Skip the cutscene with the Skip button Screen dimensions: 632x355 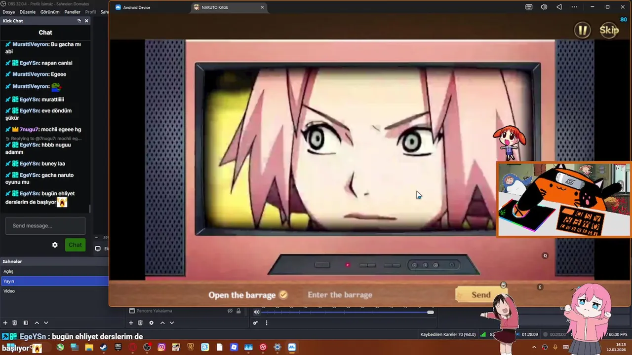[x=609, y=30]
